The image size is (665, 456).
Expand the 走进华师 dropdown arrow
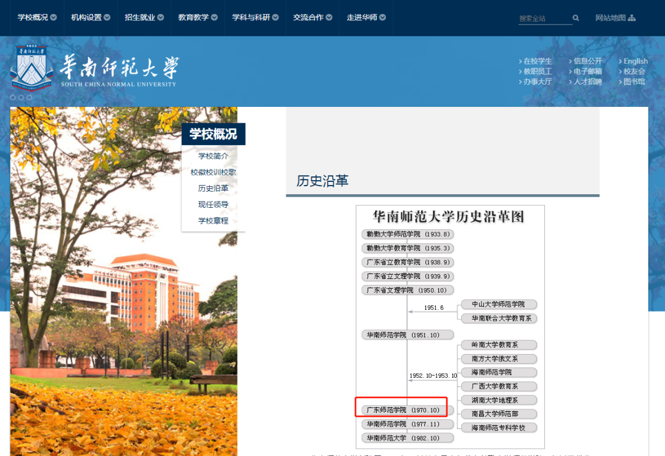[x=382, y=17]
